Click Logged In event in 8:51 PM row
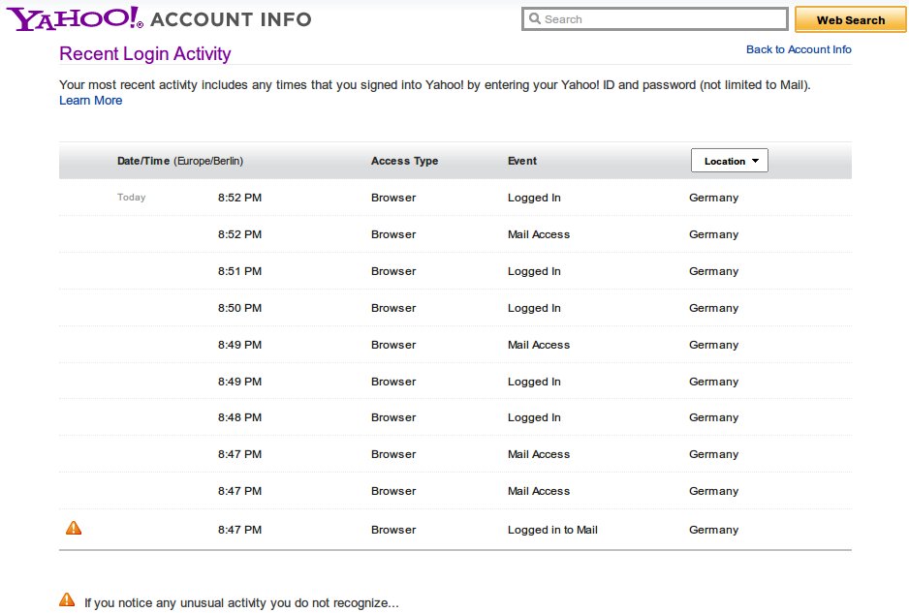This screenshot has height=613, width=909. coord(534,271)
